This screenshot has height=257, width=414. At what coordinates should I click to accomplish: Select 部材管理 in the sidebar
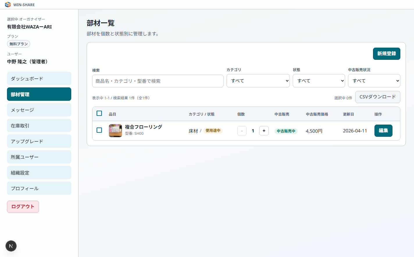click(39, 94)
